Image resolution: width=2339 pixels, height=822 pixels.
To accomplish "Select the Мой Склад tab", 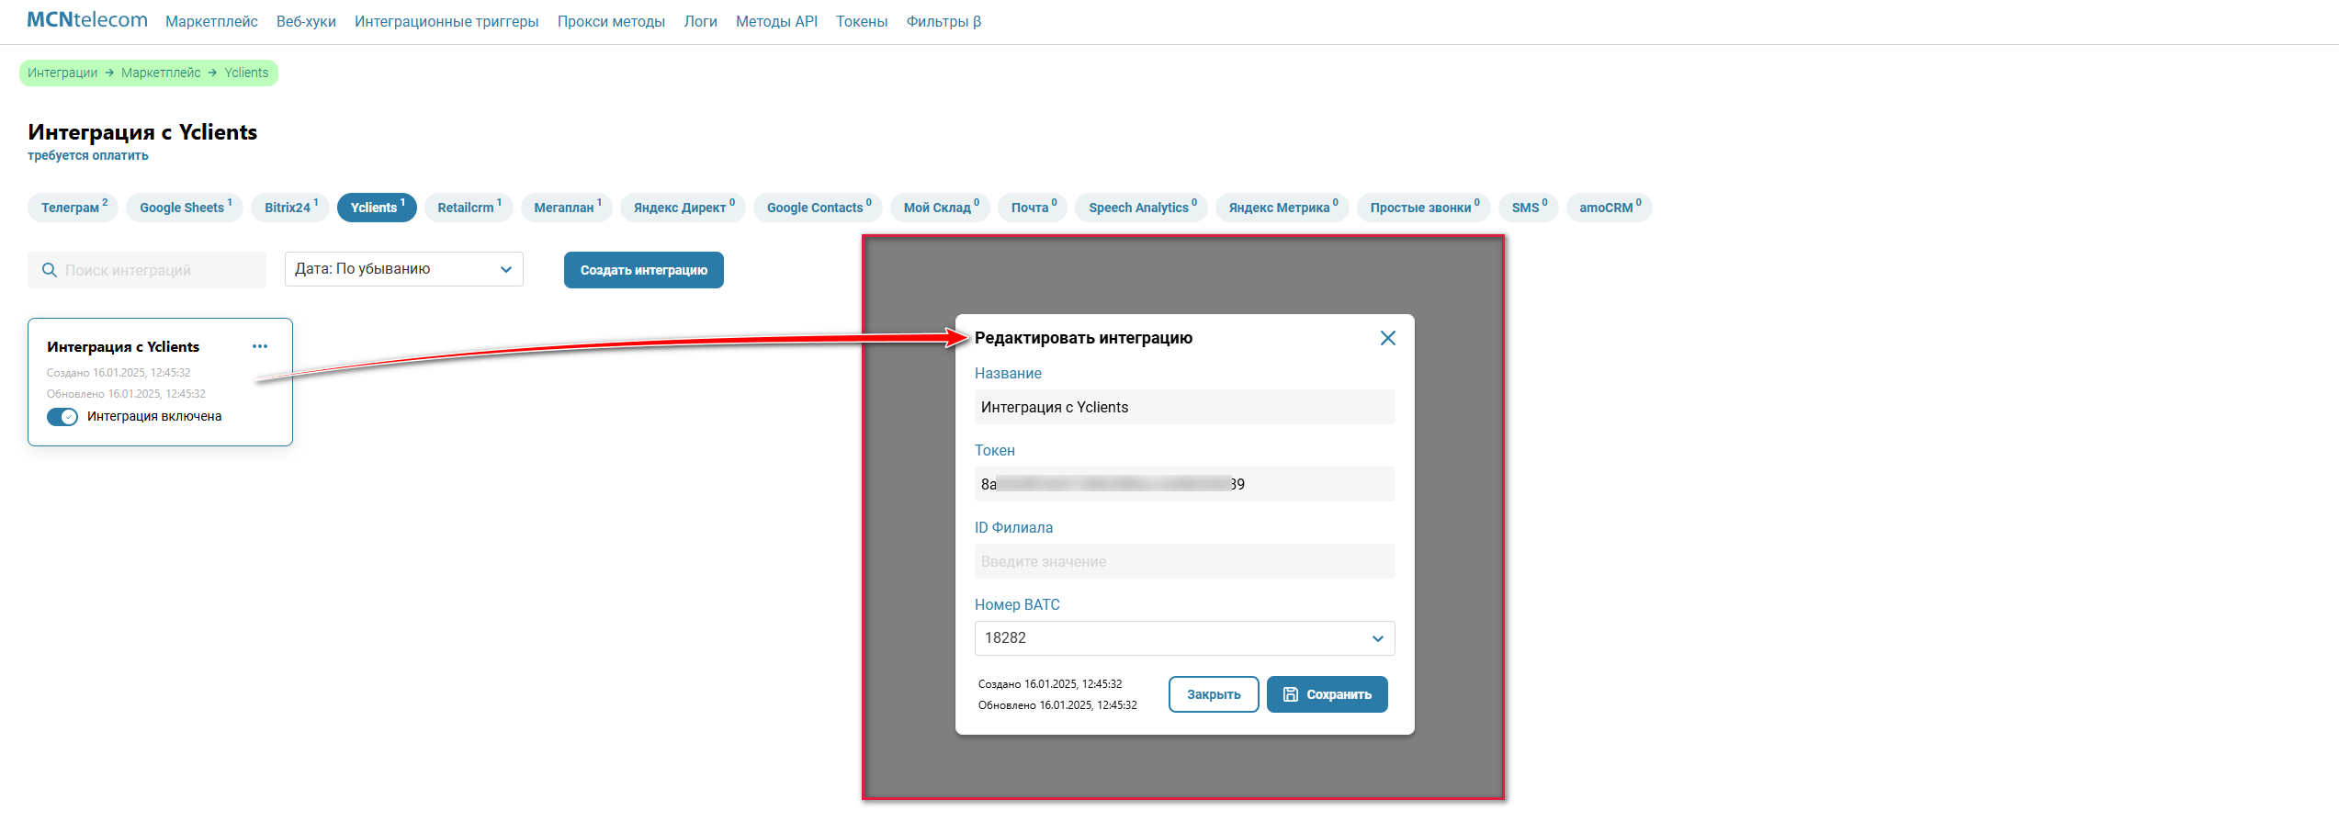I will coord(940,208).
